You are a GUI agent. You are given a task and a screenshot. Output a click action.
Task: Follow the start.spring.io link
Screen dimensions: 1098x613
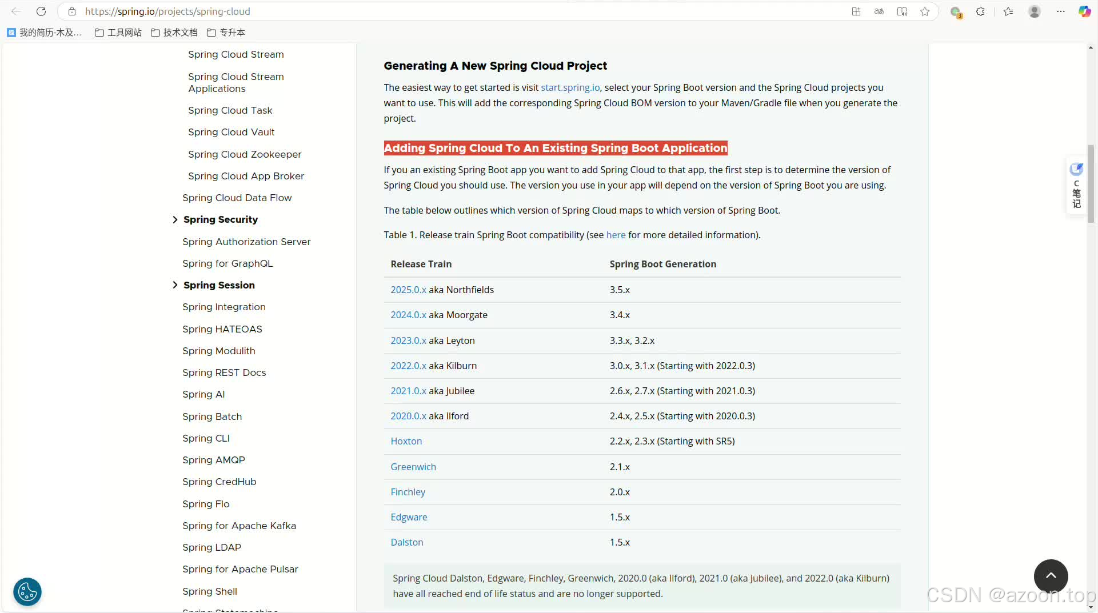(570, 87)
